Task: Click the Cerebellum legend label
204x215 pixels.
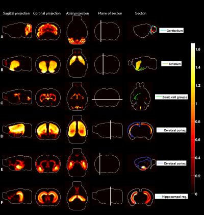Action: click(171, 31)
